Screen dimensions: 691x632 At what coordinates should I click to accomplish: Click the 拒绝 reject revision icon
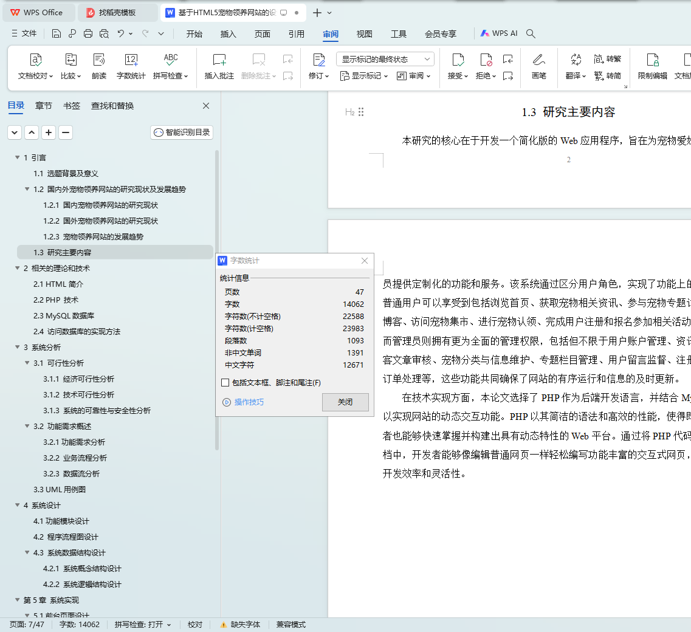click(x=486, y=60)
